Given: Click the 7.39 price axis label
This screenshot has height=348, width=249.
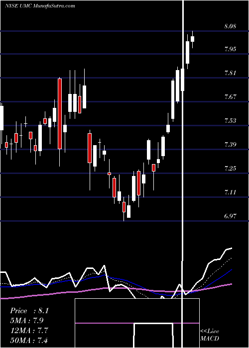Looking at the screenshot, I should point(230,145).
